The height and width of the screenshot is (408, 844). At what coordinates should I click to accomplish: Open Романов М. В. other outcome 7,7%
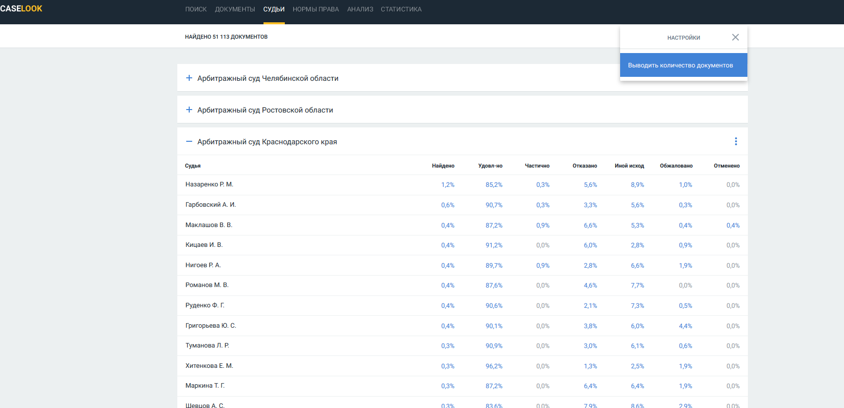pyautogui.click(x=637, y=286)
